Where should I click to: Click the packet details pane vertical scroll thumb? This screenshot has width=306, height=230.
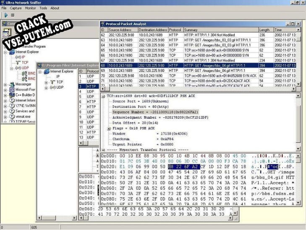(x=298, y=124)
